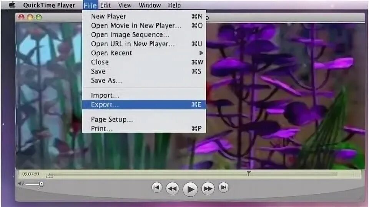Jump to the beginning of the movie

tap(157, 187)
